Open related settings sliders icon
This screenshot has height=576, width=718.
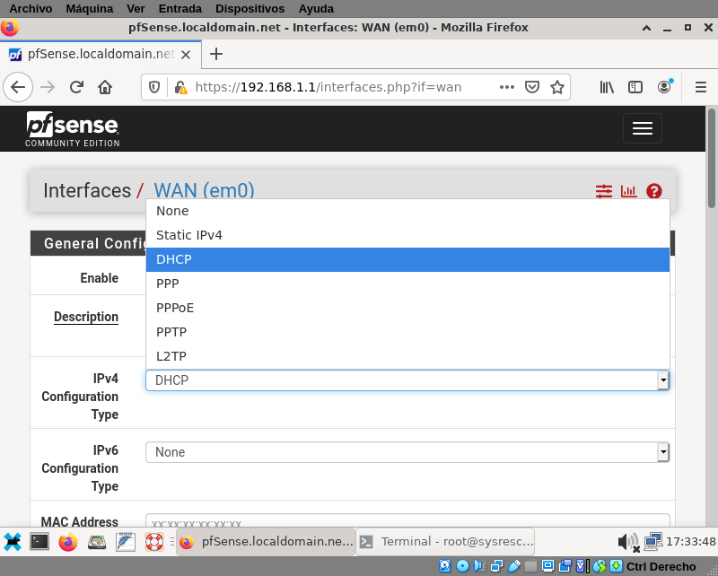tap(604, 191)
